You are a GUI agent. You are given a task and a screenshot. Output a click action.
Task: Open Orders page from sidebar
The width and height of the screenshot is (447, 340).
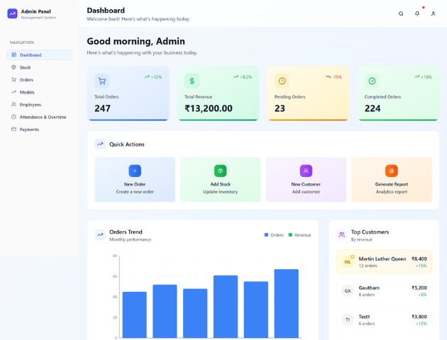(x=40, y=79)
